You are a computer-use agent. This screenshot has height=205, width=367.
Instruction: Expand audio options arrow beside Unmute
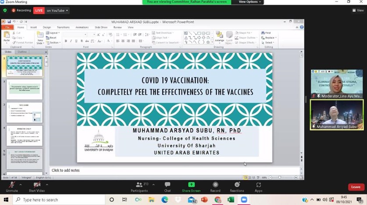click(21, 184)
